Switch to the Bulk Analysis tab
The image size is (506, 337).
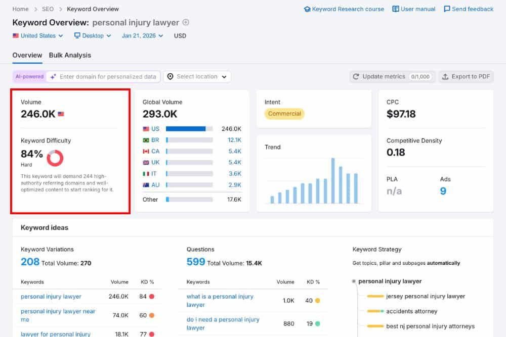(x=70, y=55)
